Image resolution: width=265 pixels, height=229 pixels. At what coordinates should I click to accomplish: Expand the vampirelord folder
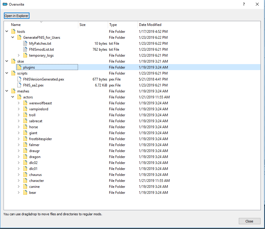[18, 109]
